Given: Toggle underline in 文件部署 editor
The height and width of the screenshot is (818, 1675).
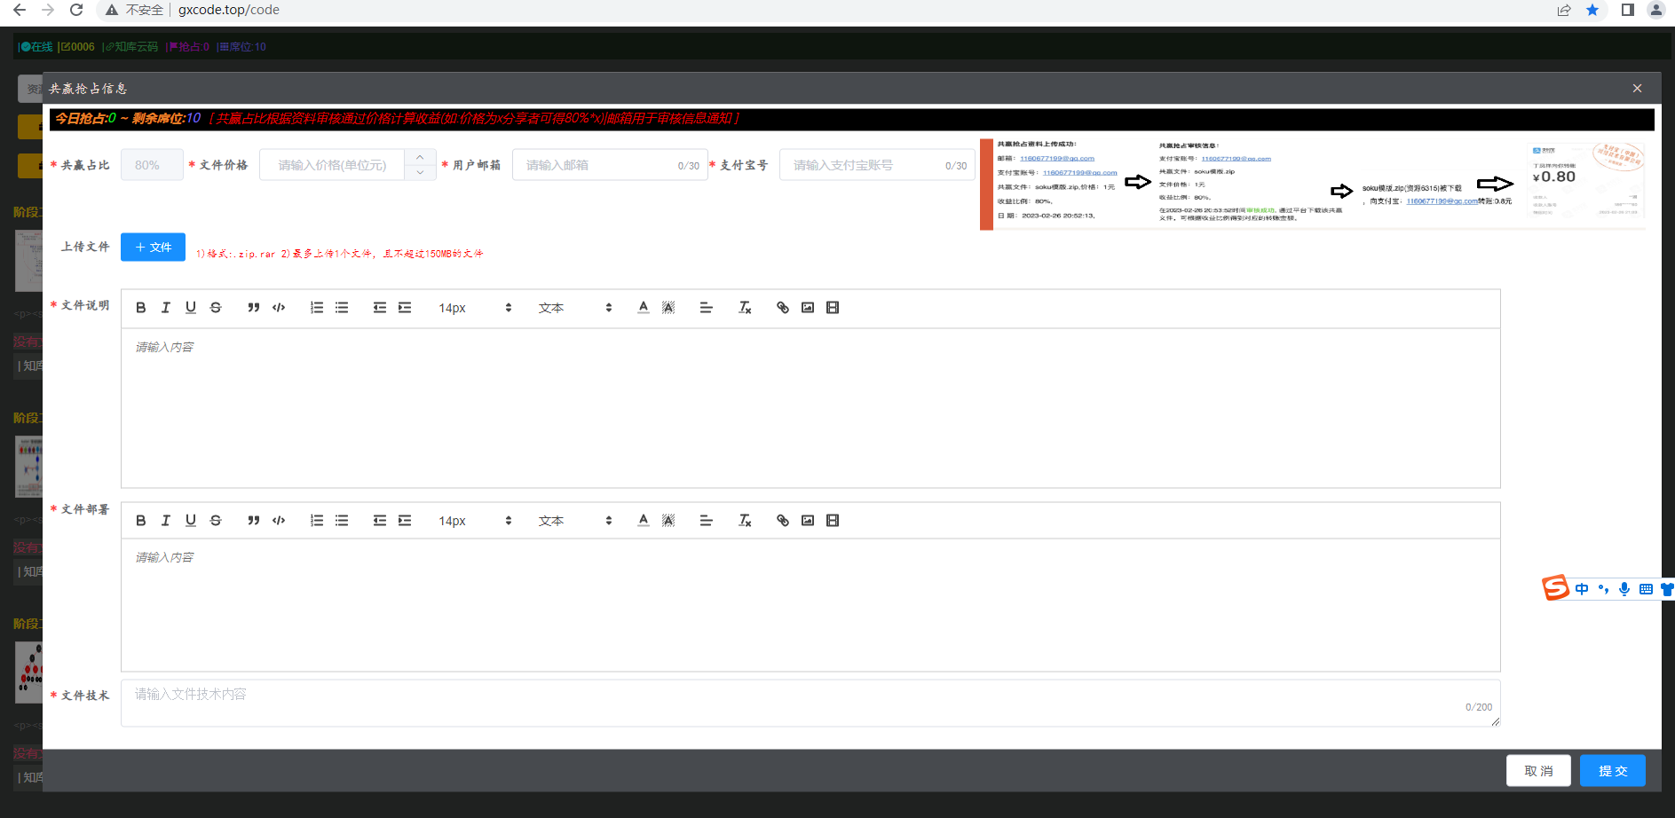Looking at the screenshot, I should tap(190, 521).
